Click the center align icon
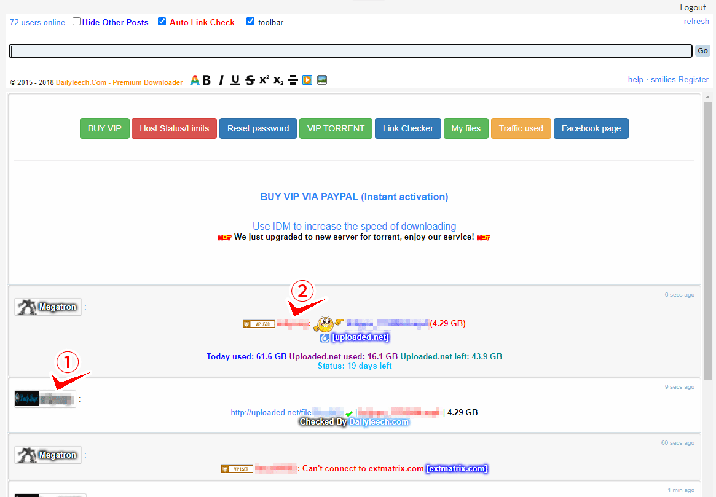 pyautogui.click(x=293, y=80)
